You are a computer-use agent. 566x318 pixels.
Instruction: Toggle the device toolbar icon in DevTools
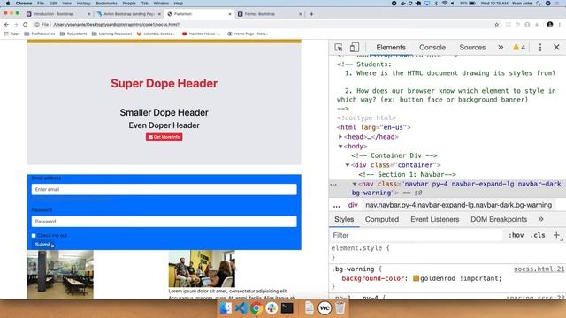(x=354, y=47)
